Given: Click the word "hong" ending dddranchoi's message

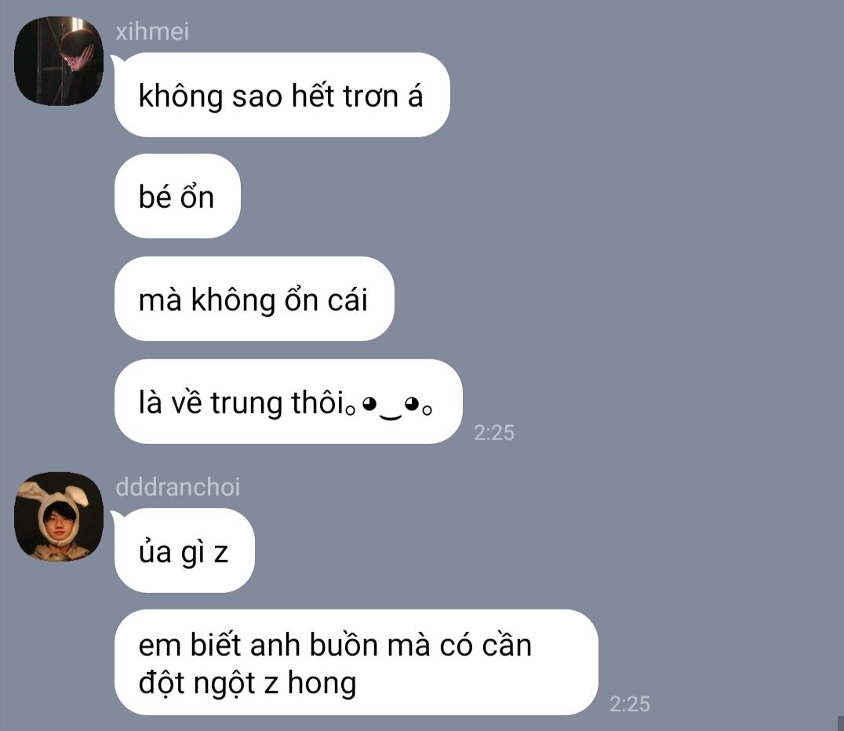Looking at the screenshot, I should point(322,684).
